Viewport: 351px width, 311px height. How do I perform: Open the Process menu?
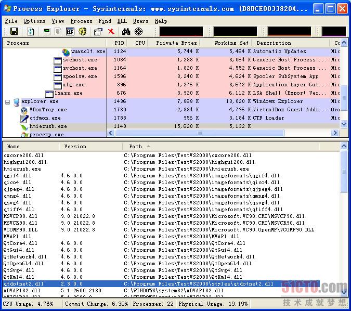81,21
